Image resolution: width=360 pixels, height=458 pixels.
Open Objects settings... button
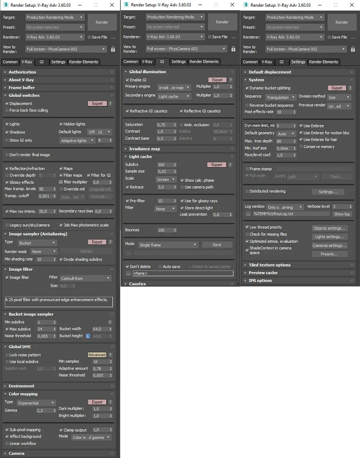pyautogui.click(x=329, y=228)
